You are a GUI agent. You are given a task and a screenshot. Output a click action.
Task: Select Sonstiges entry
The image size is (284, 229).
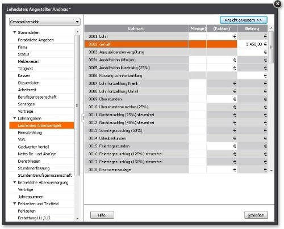click(x=41, y=104)
